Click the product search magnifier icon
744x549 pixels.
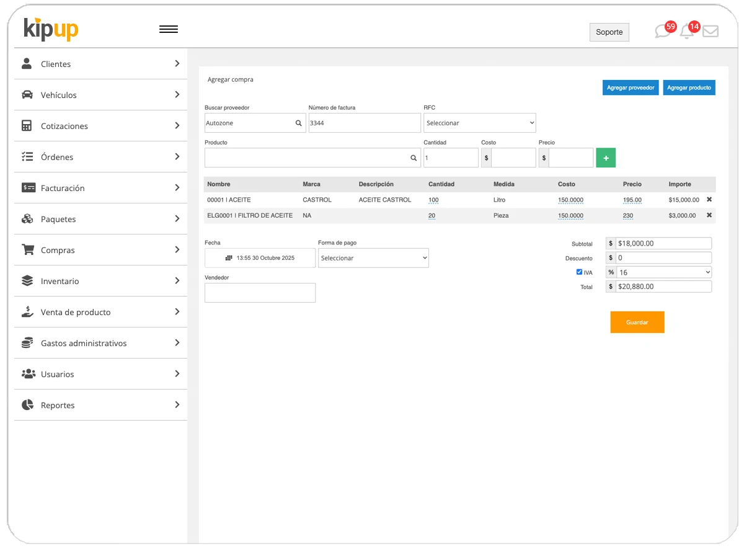[x=414, y=158]
